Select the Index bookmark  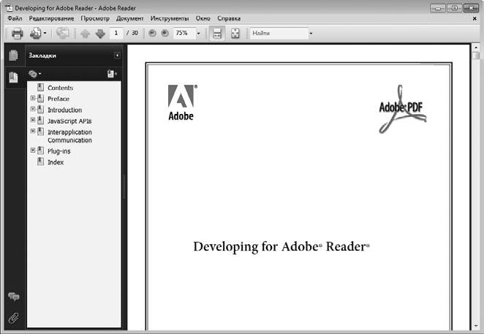56,162
